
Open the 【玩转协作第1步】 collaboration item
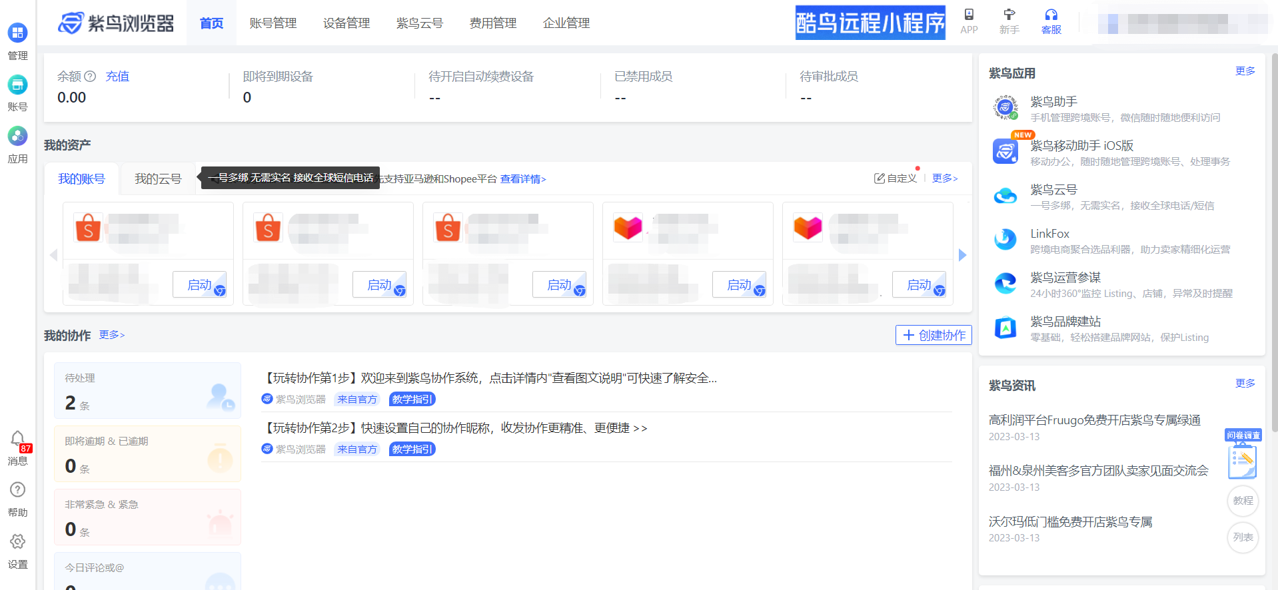(x=490, y=378)
